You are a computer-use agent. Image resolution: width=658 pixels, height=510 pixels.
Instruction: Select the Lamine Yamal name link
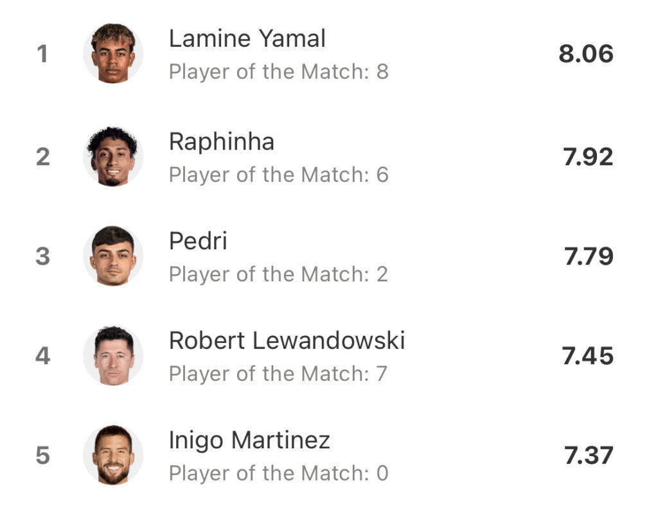tap(247, 39)
